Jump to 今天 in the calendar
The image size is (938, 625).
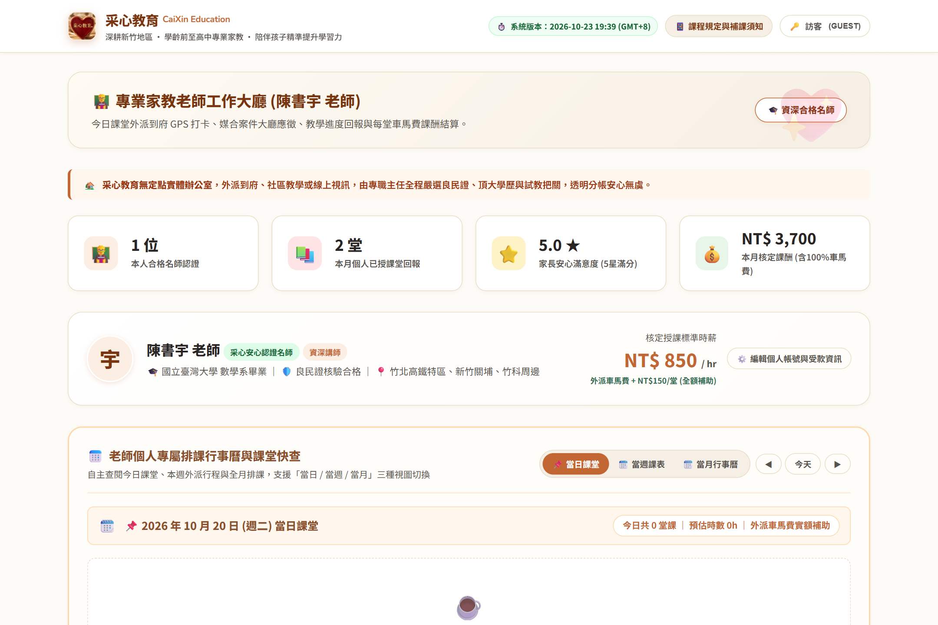[x=803, y=464]
